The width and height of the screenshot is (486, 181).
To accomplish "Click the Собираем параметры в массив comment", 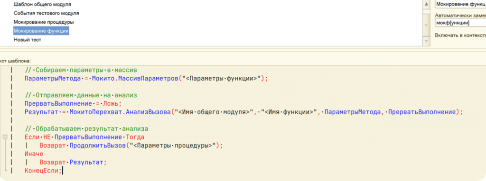I will (81, 70).
